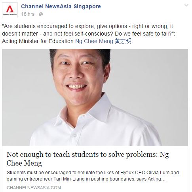Click the red A symbol in the logo
This screenshot has width=192, height=192.
point(10,9)
